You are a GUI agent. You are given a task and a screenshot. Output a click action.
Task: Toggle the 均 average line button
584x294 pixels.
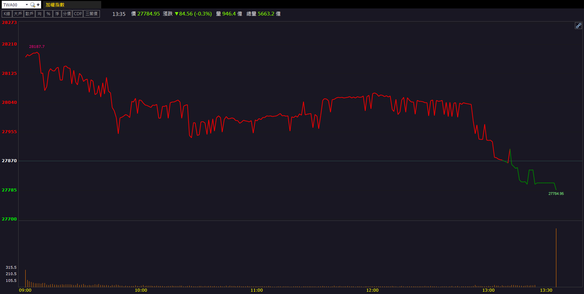(x=39, y=14)
